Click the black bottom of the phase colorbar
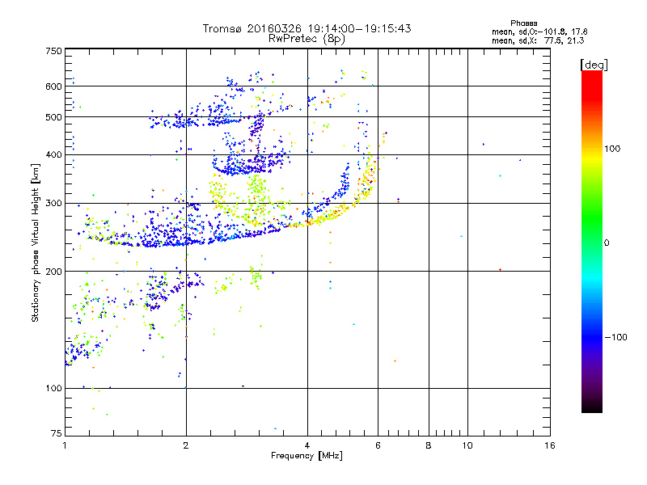Viewport: 647px width, 485px height. pyautogui.click(x=592, y=407)
